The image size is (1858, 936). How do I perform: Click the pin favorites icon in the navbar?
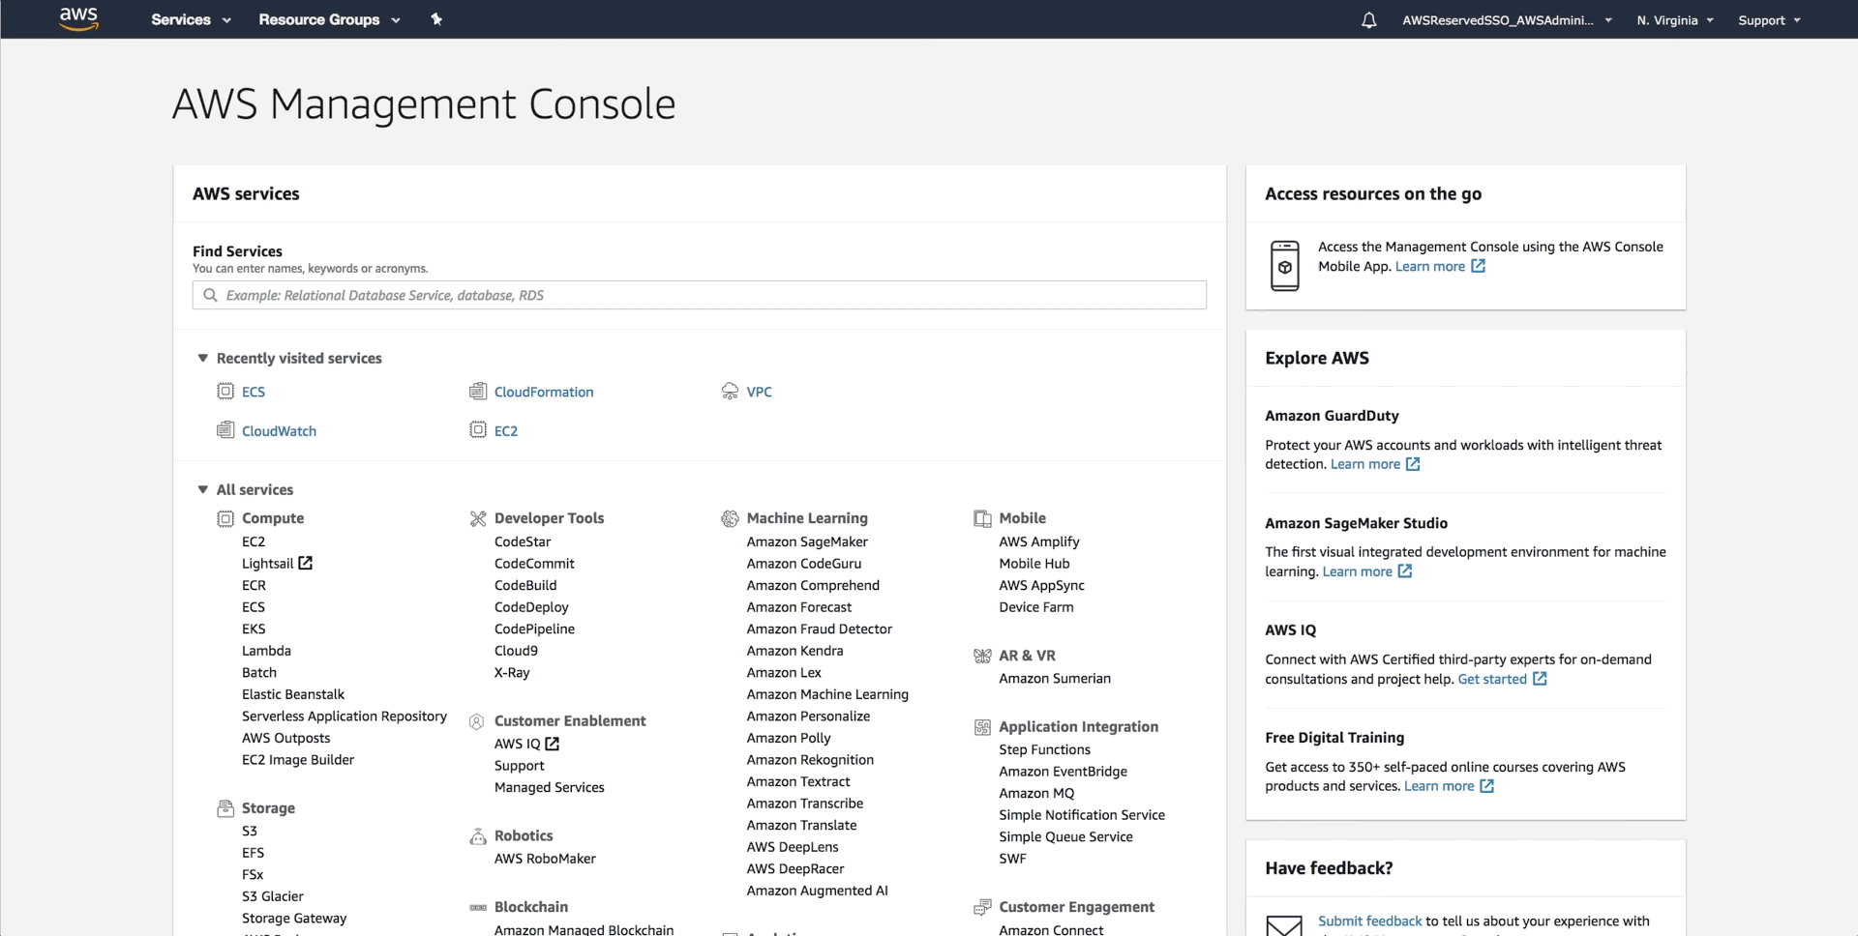click(x=437, y=19)
